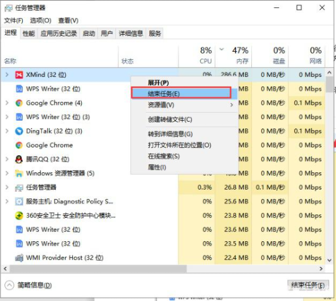Select 打开文件所在的位置(O) menu entry
The image size is (336, 301).
tap(179, 145)
